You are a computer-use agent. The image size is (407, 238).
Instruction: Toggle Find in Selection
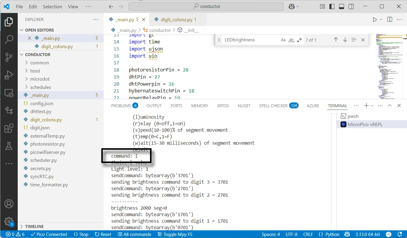click(x=354, y=40)
